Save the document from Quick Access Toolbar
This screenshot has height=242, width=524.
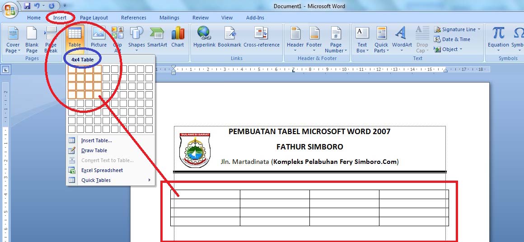tap(27, 6)
